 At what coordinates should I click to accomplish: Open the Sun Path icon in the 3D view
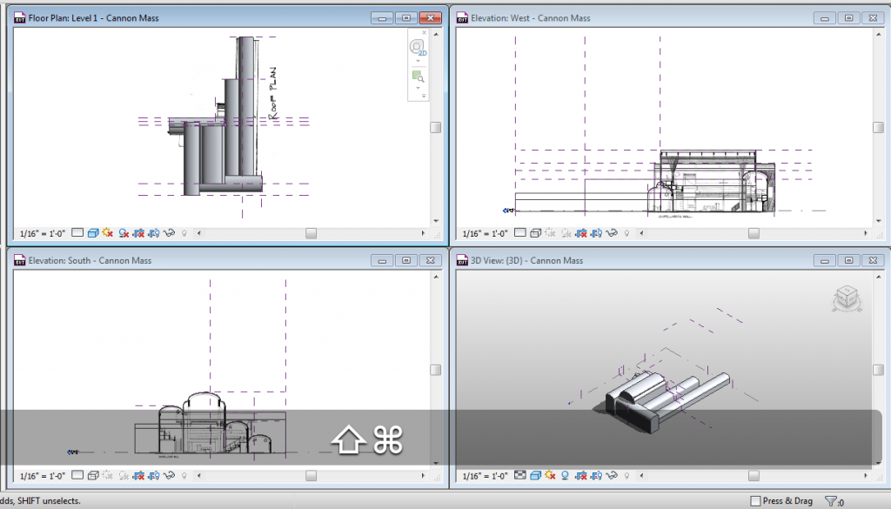pyautogui.click(x=549, y=477)
